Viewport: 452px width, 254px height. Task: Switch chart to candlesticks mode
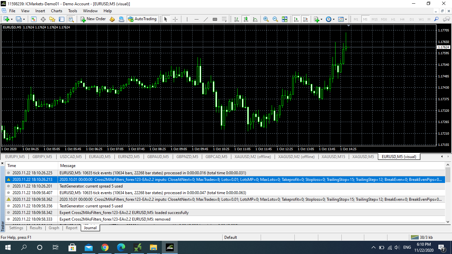coord(246,19)
